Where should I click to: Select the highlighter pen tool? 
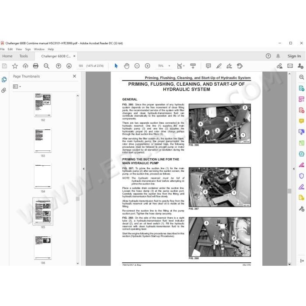click(219, 66)
